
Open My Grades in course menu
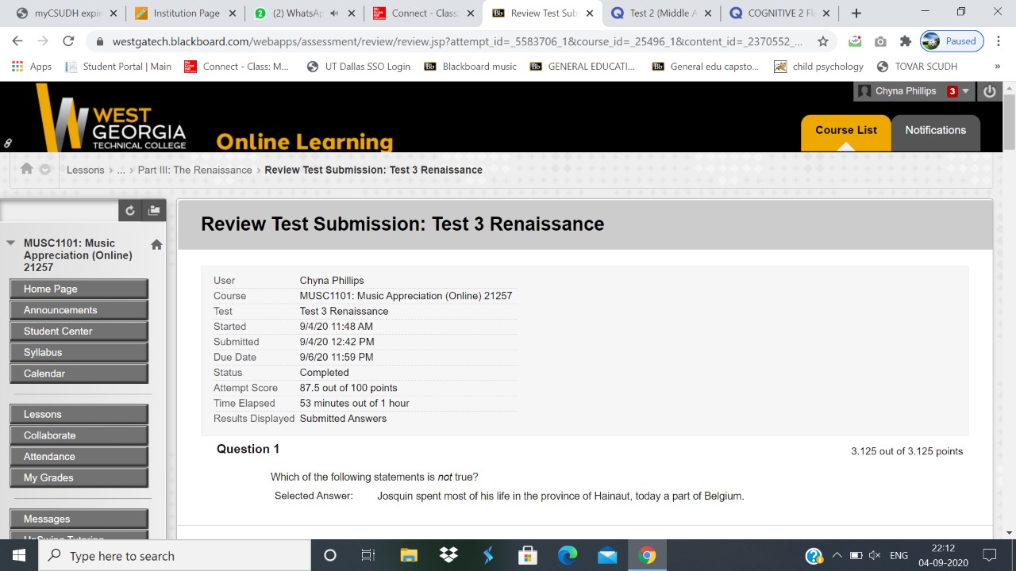(79, 477)
